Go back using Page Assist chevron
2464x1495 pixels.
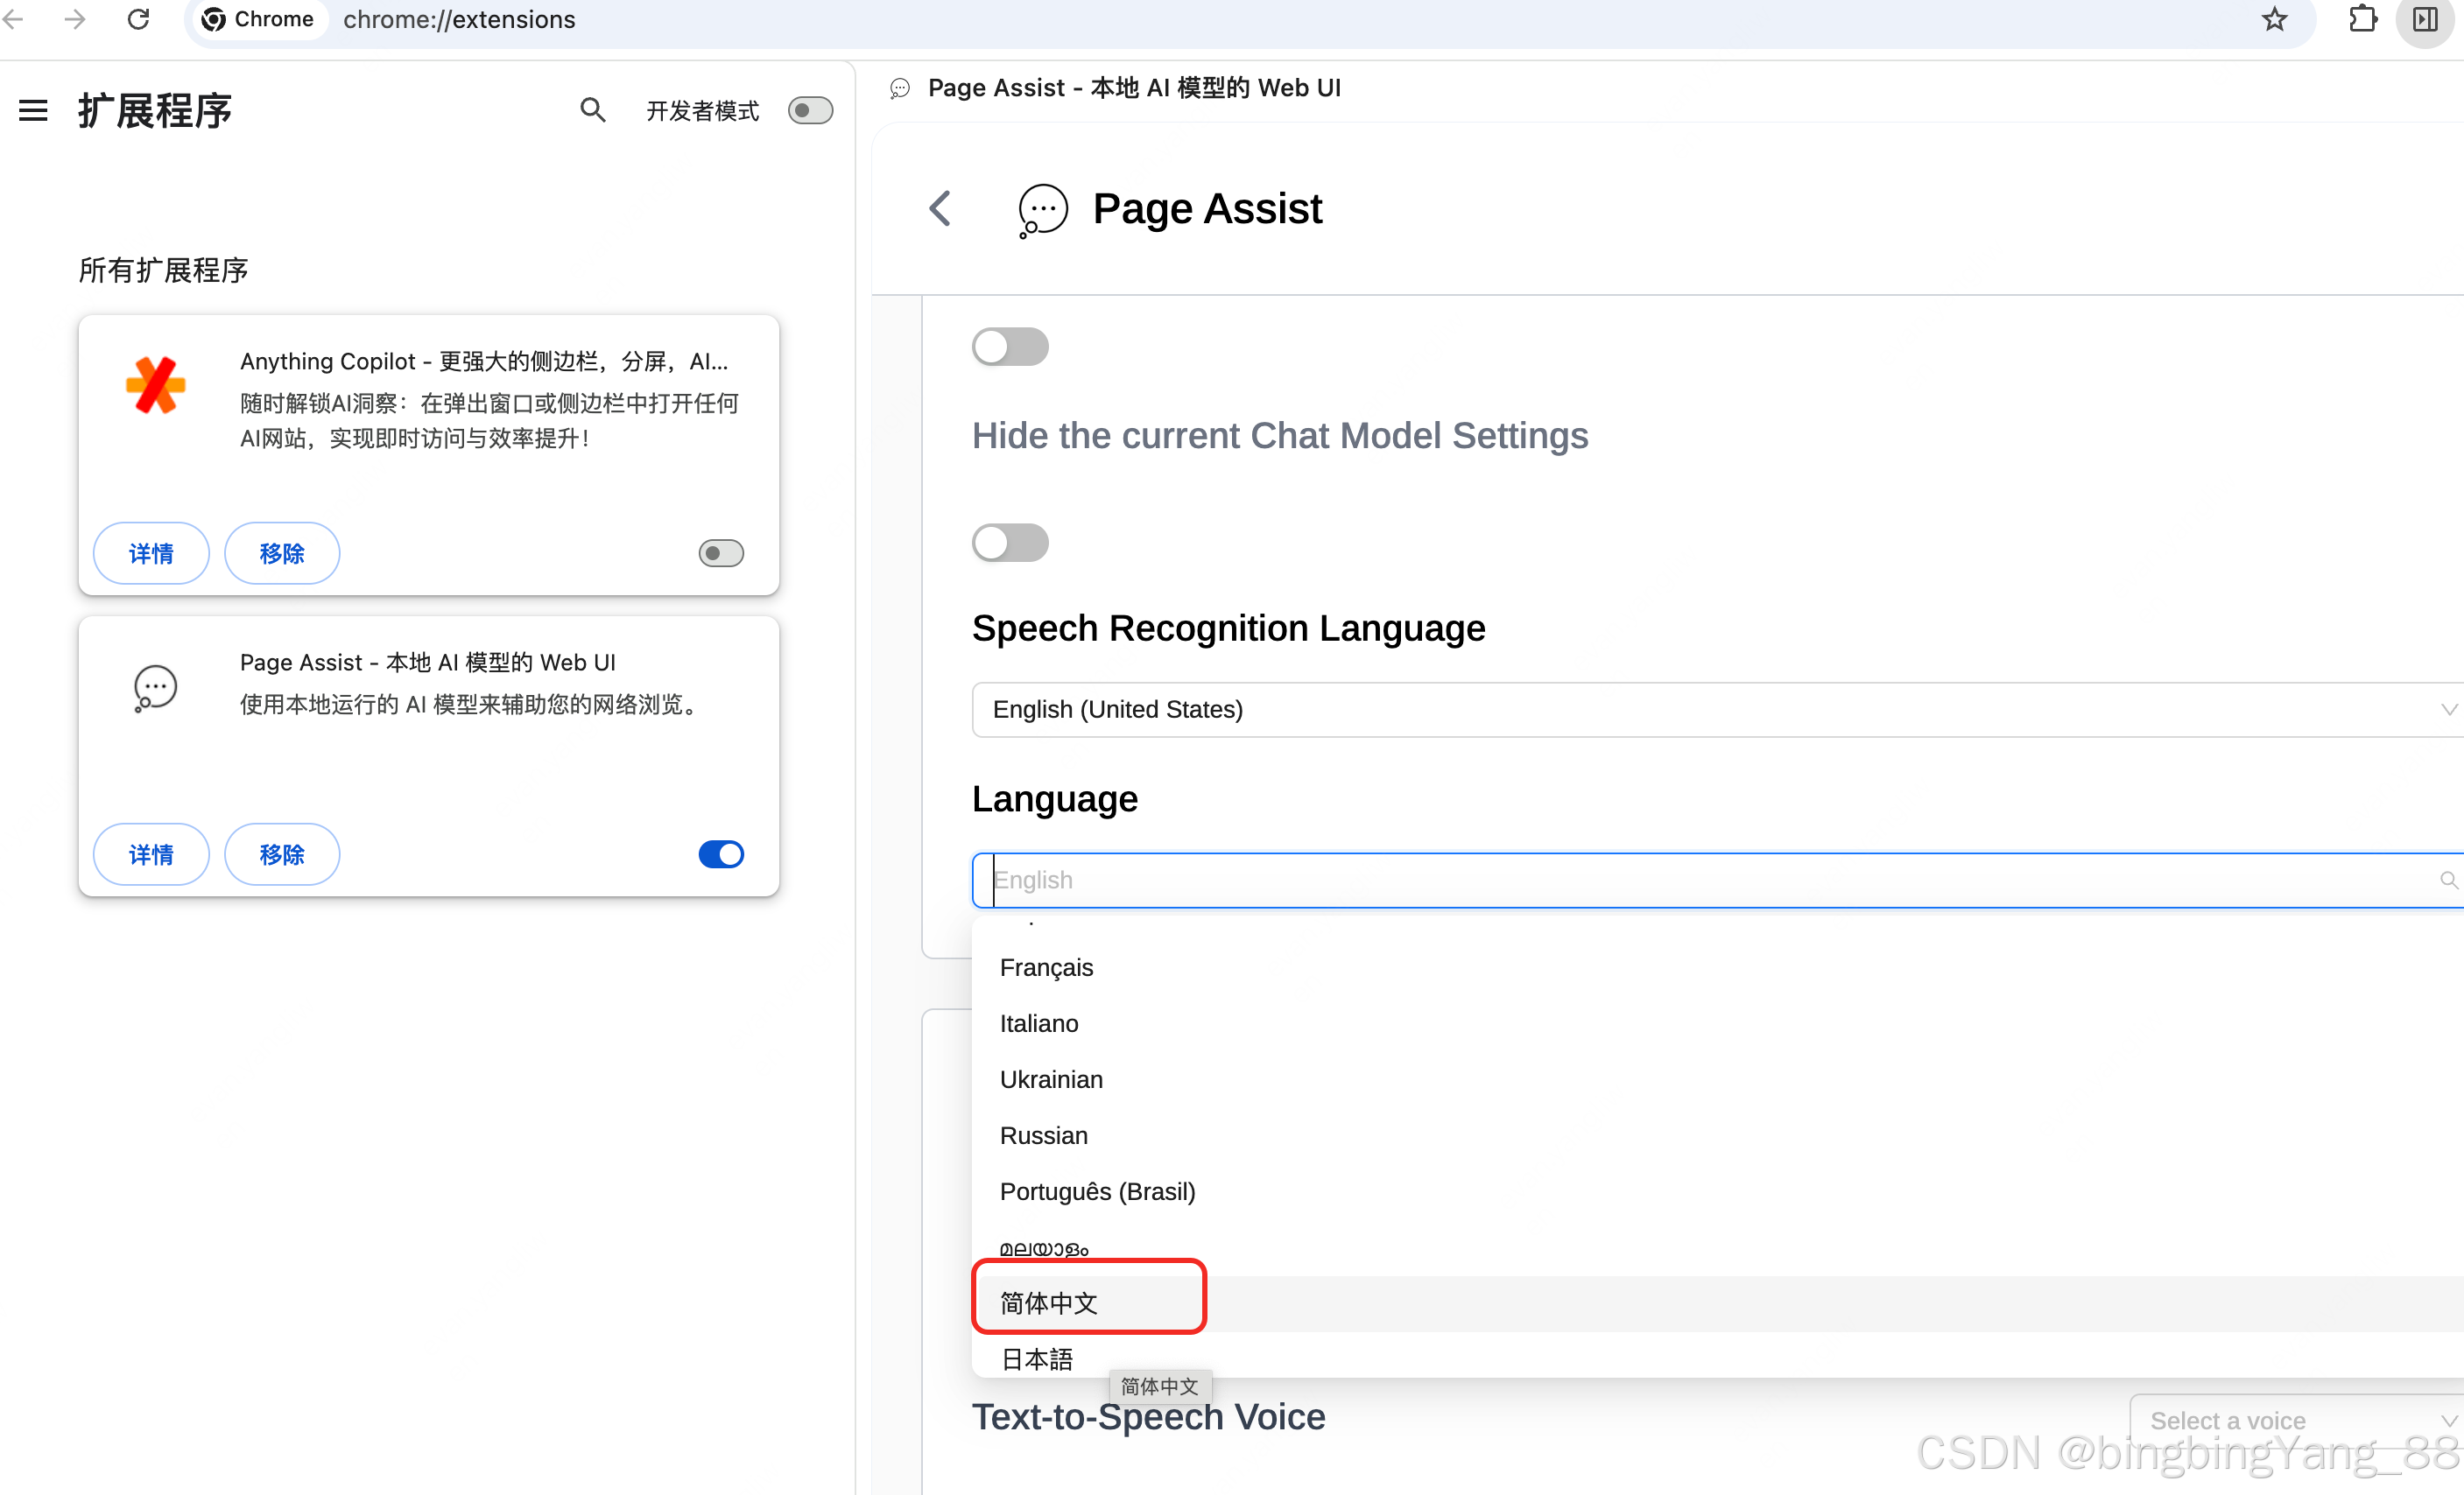939,209
